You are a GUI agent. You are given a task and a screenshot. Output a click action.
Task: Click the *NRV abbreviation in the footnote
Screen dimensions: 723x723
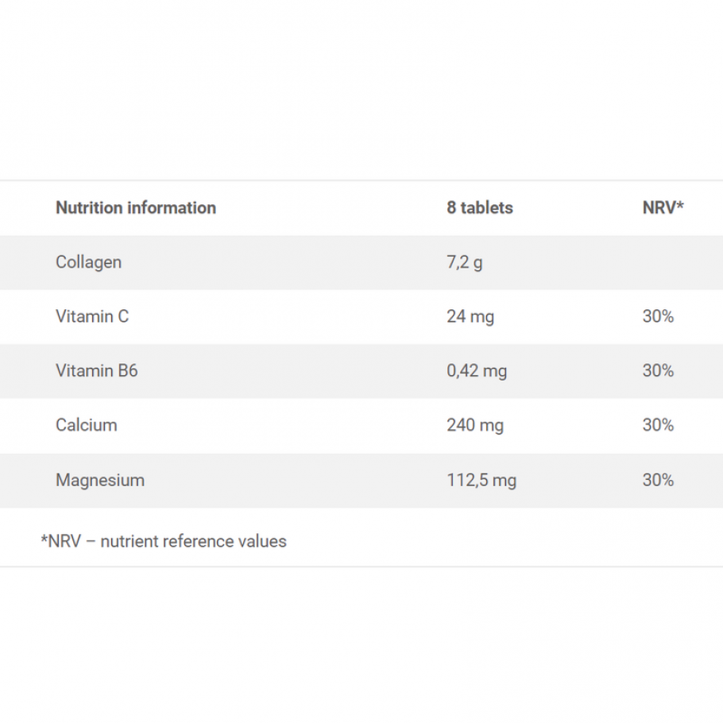[60, 541]
